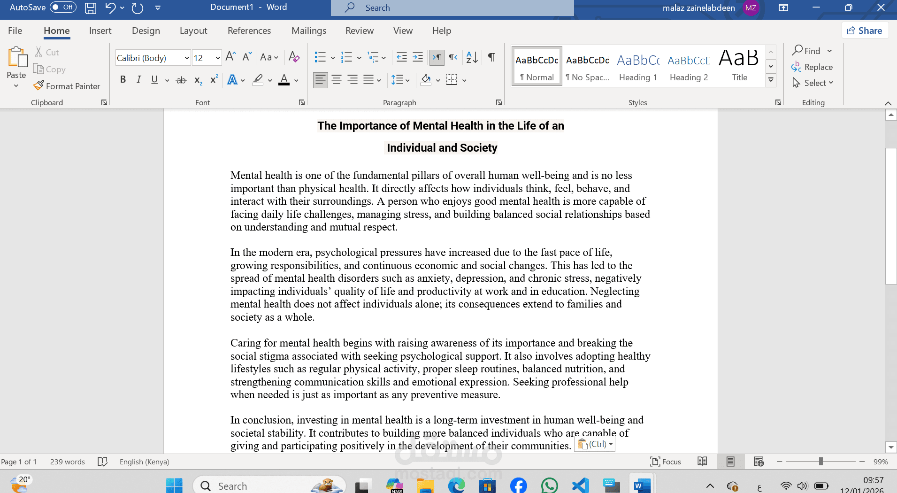Switch to the References tab
The width and height of the screenshot is (897, 493).
coord(249,31)
